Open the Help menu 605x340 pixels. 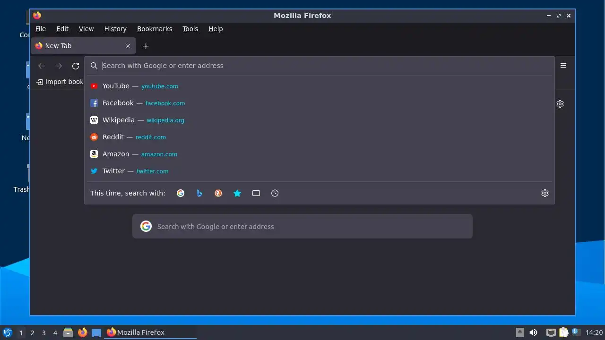pos(216,29)
